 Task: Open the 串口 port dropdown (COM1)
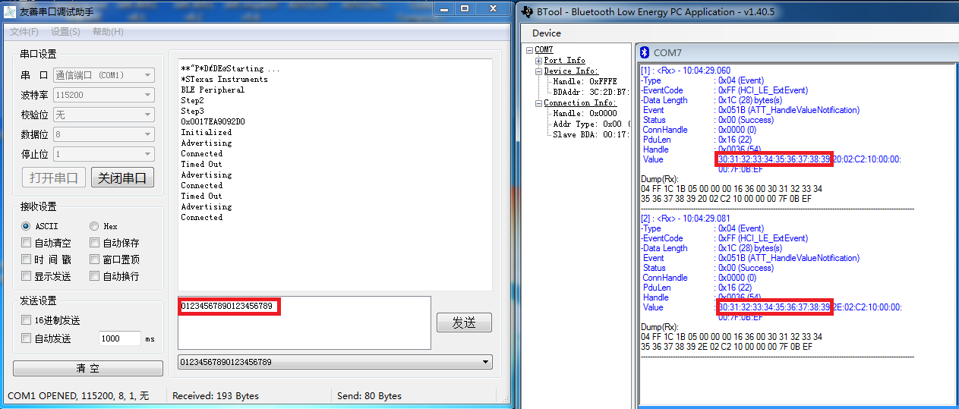click(103, 75)
